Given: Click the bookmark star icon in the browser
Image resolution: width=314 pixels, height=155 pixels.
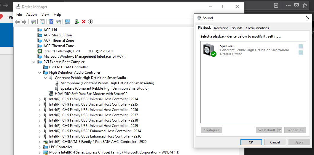Looking at the screenshot, I should click(305, 5).
